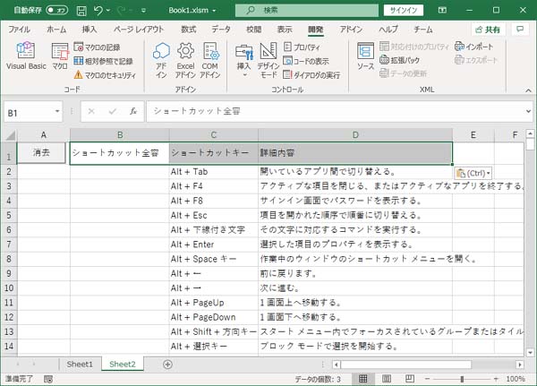Switch to the Data (データ) tab
The height and width of the screenshot is (386, 537).
[221, 30]
